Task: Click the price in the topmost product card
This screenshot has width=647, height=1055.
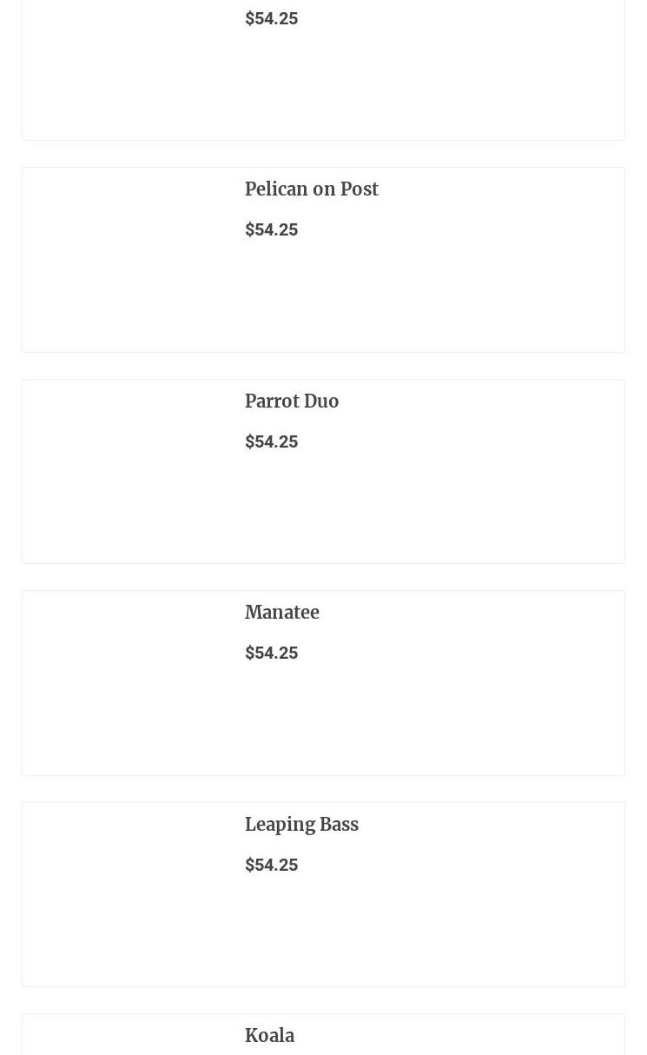Action: tap(271, 19)
